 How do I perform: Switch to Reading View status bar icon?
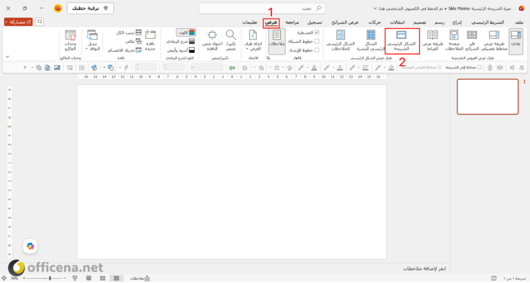[89, 278]
